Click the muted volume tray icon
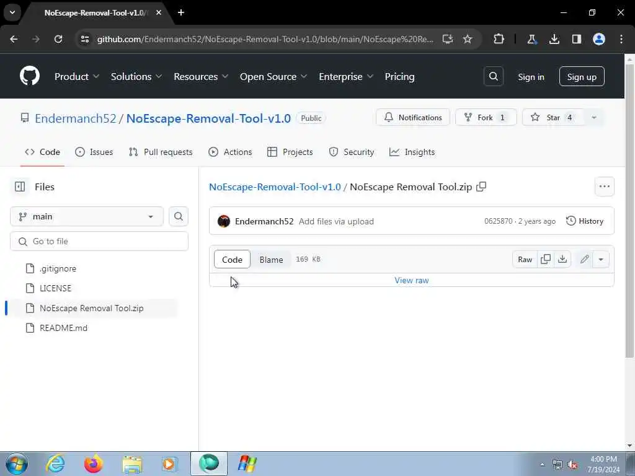 click(572, 465)
